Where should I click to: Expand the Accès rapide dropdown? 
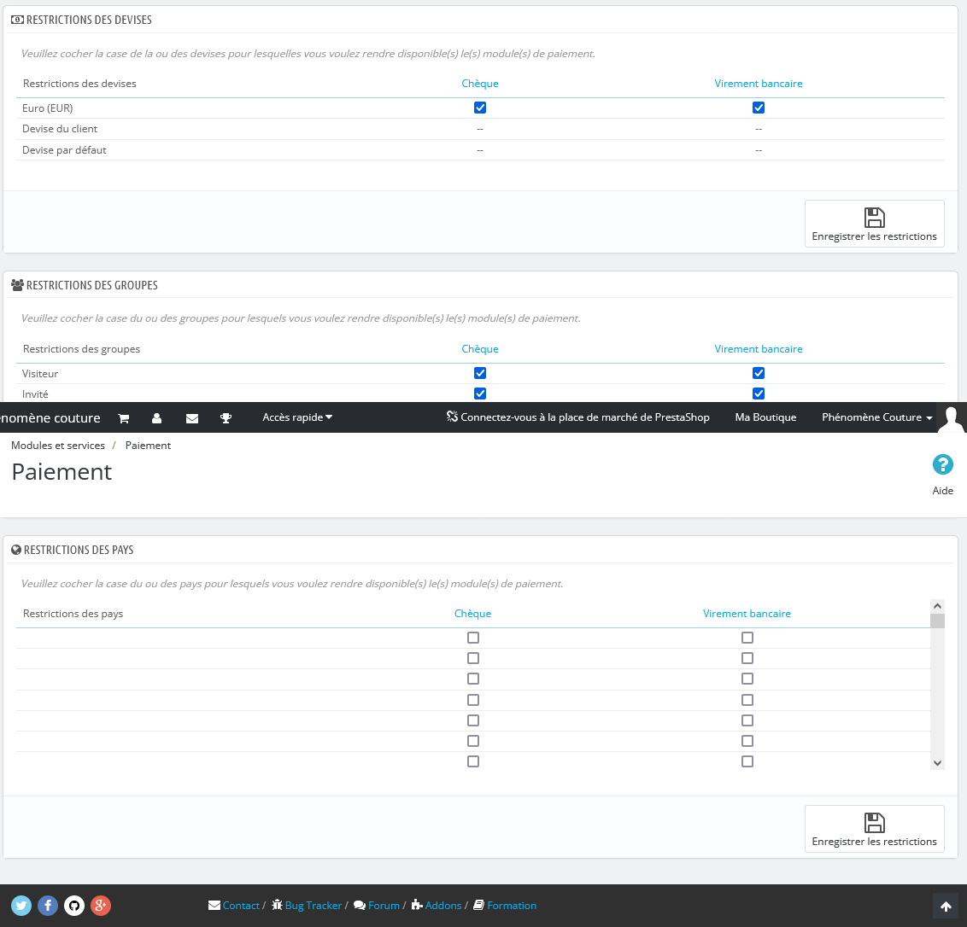pyautogui.click(x=297, y=417)
